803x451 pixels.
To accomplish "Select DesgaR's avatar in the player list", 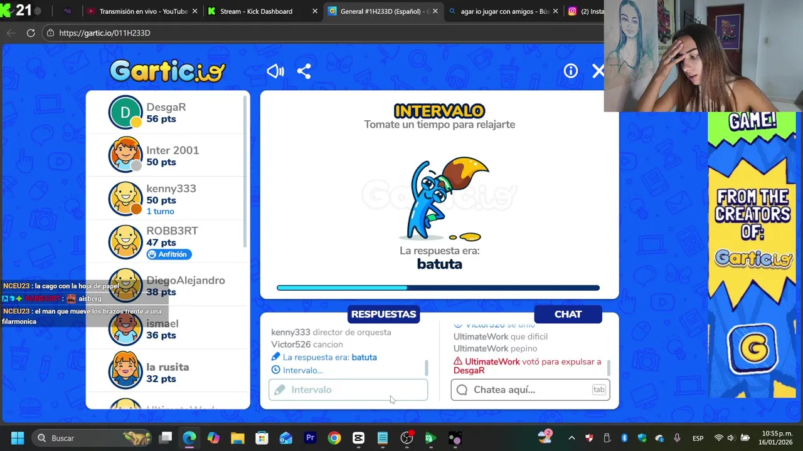I will pos(125,113).
